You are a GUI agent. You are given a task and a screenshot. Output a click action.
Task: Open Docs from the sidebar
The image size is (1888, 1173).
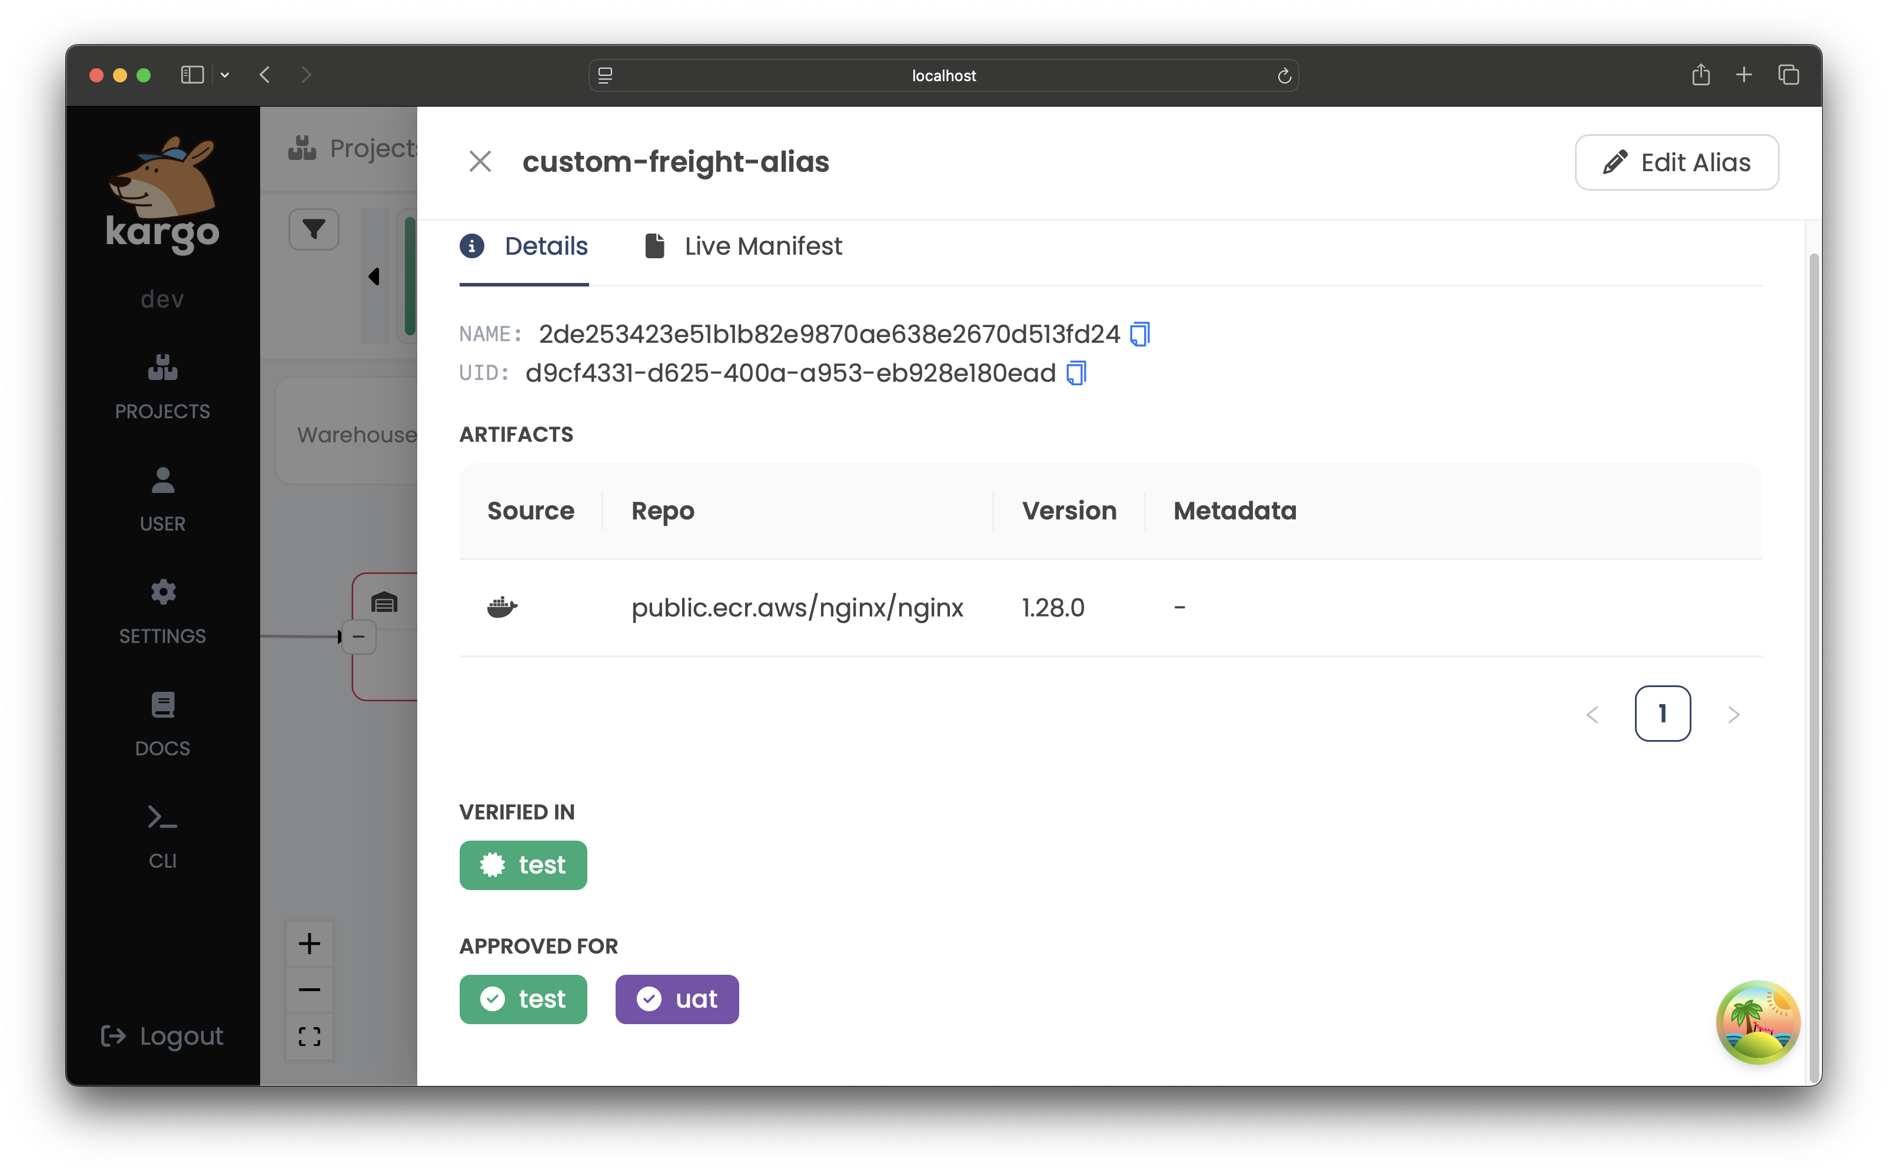click(x=162, y=723)
